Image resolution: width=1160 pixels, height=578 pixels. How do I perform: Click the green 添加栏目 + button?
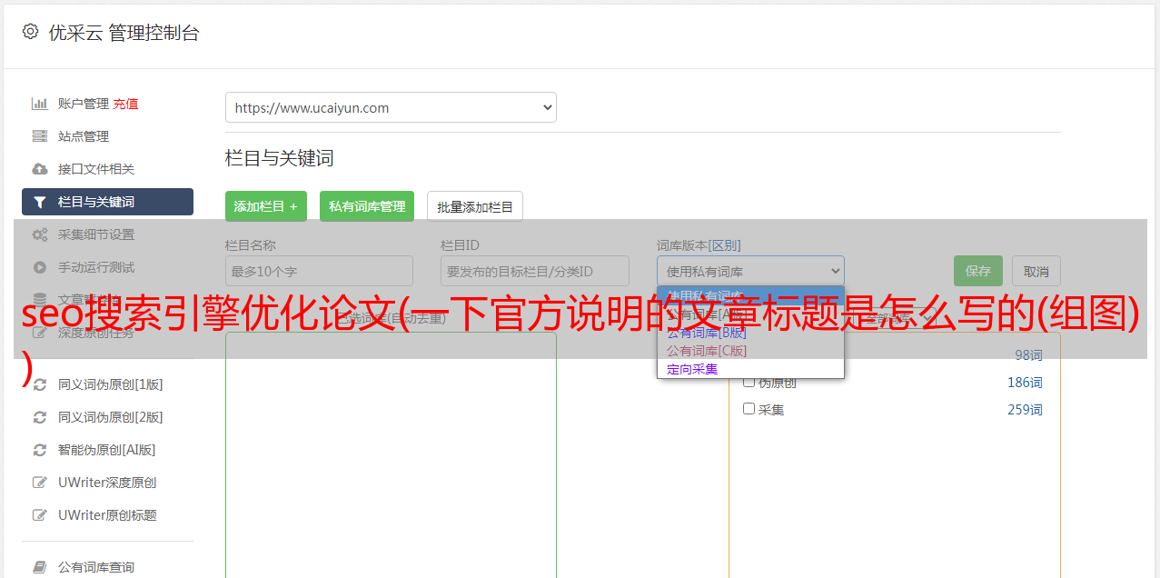tap(266, 206)
